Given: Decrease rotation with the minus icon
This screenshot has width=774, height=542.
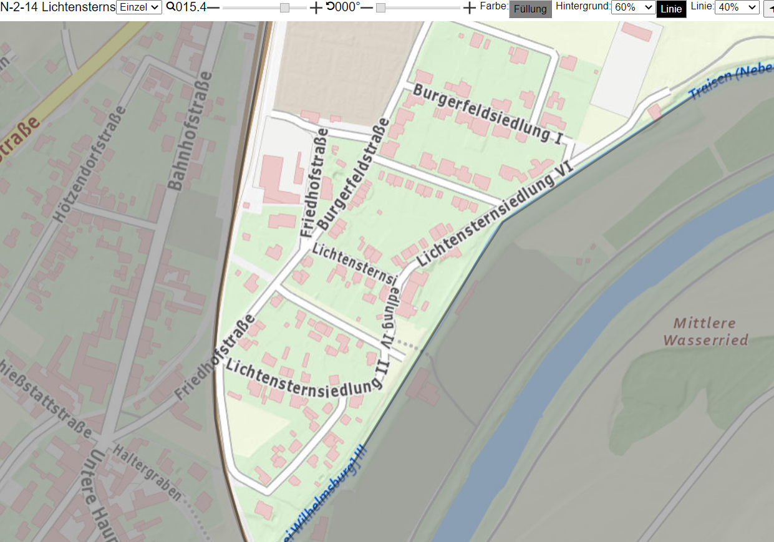Looking at the screenshot, I should [367, 7].
